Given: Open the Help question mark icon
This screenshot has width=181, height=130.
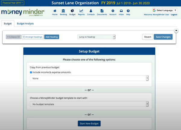Looking at the screenshot, I should pos(128,11).
